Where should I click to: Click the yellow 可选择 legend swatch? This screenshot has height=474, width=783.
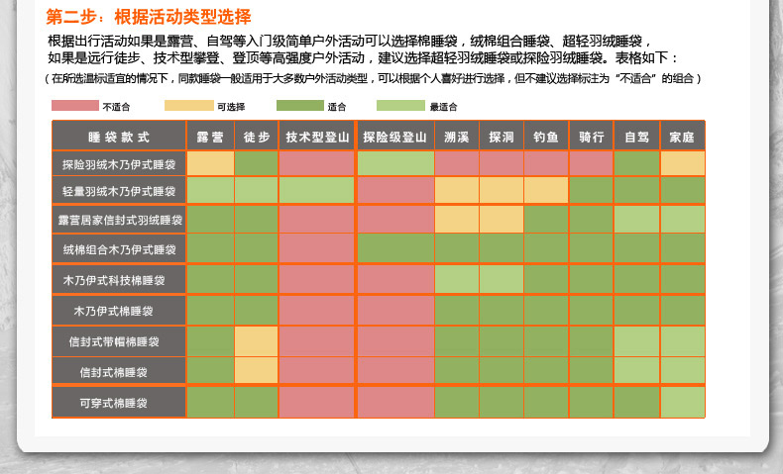(188, 105)
